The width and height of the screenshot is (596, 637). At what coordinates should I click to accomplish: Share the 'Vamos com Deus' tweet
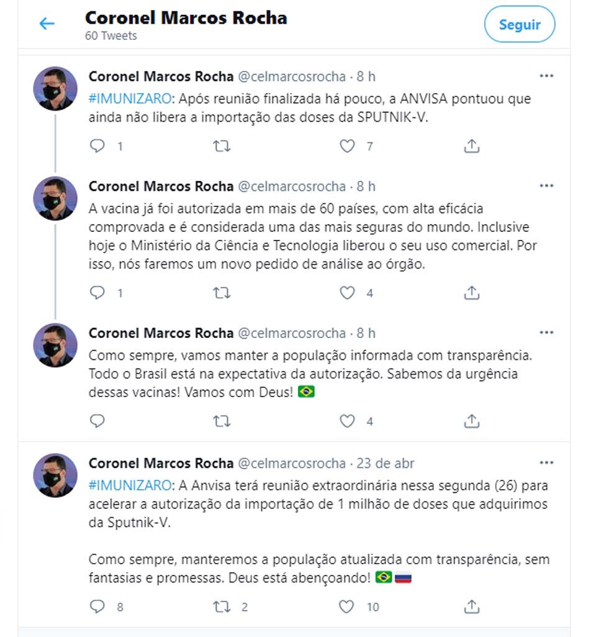tap(472, 421)
